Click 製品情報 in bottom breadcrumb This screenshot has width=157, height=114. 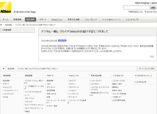(x=11, y=69)
